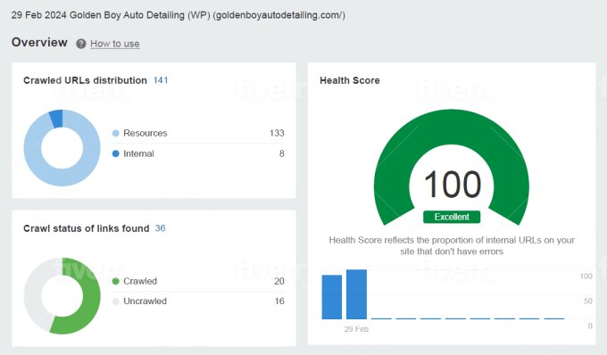The height and width of the screenshot is (355, 607).
Task: Click the first bar in health history chart
Action: click(332, 297)
